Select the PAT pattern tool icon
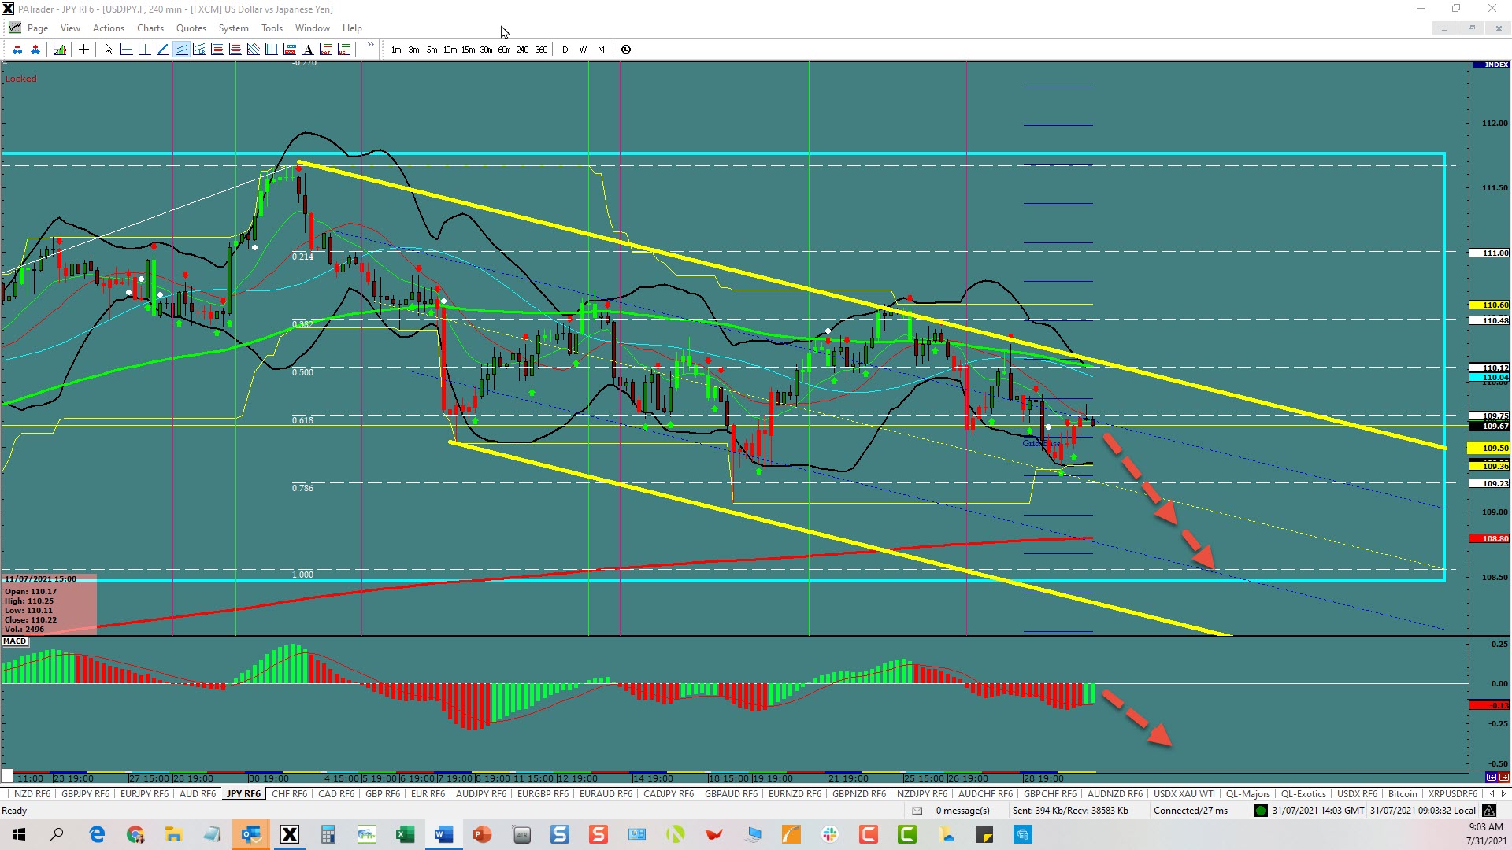Viewport: 1512px width, 850px height. [x=326, y=50]
